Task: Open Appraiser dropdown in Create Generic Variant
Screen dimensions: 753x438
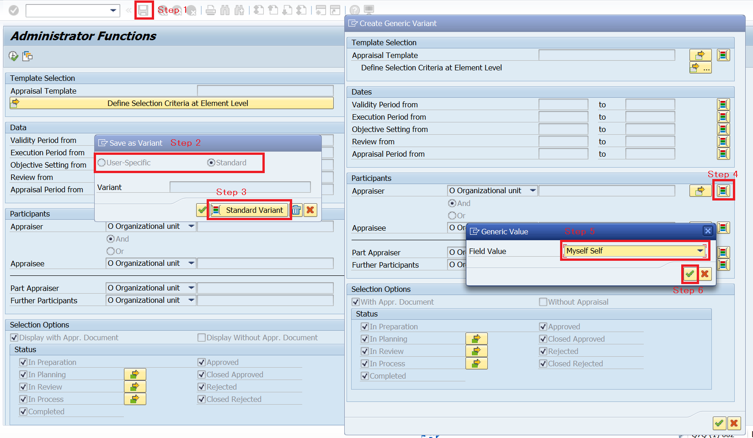Action: [x=533, y=191]
